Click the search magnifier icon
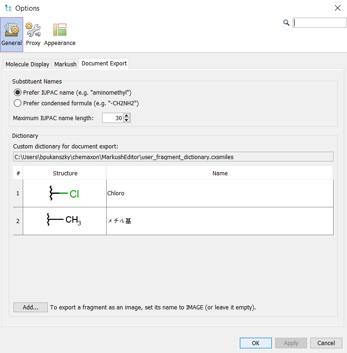 [x=286, y=22]
